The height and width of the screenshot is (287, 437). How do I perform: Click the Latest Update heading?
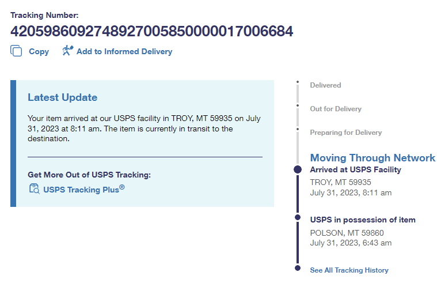click(x=63, y=97)
